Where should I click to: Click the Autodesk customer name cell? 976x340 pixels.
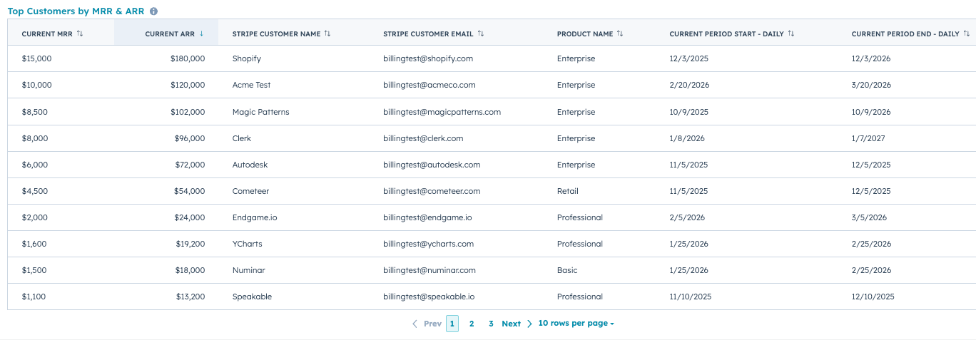[x=250, y=165]
